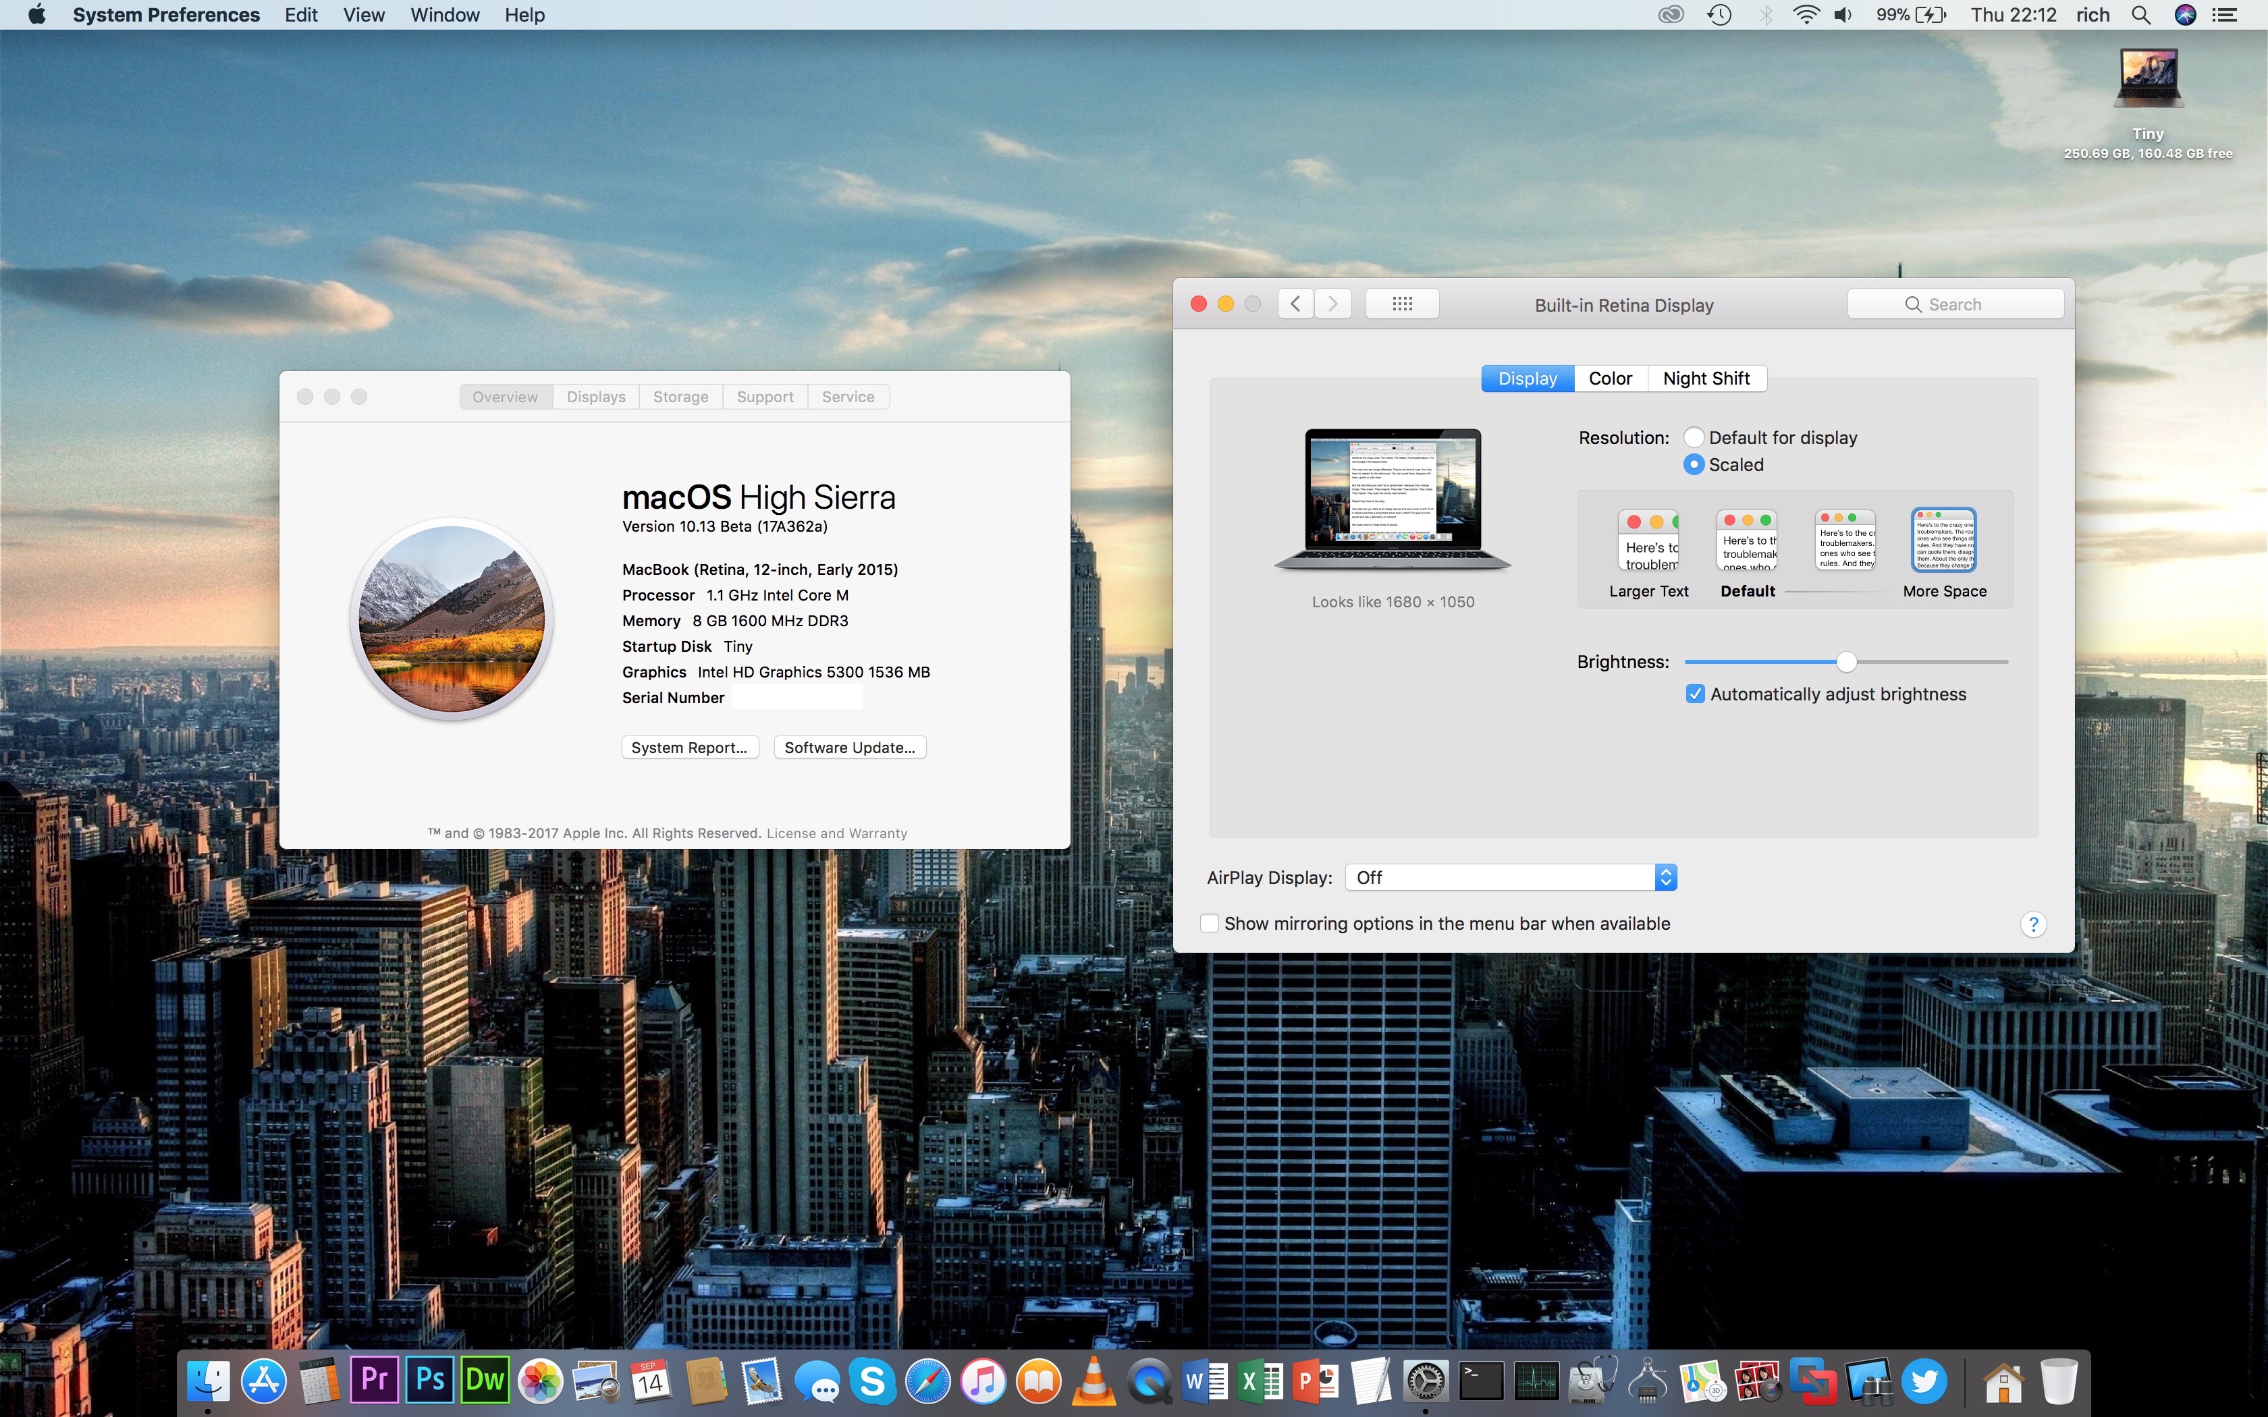This screenshot has height=1417, width=2268.
Task: Choose Default scaling thumbnail
Action: click(x=1747, y=540)
